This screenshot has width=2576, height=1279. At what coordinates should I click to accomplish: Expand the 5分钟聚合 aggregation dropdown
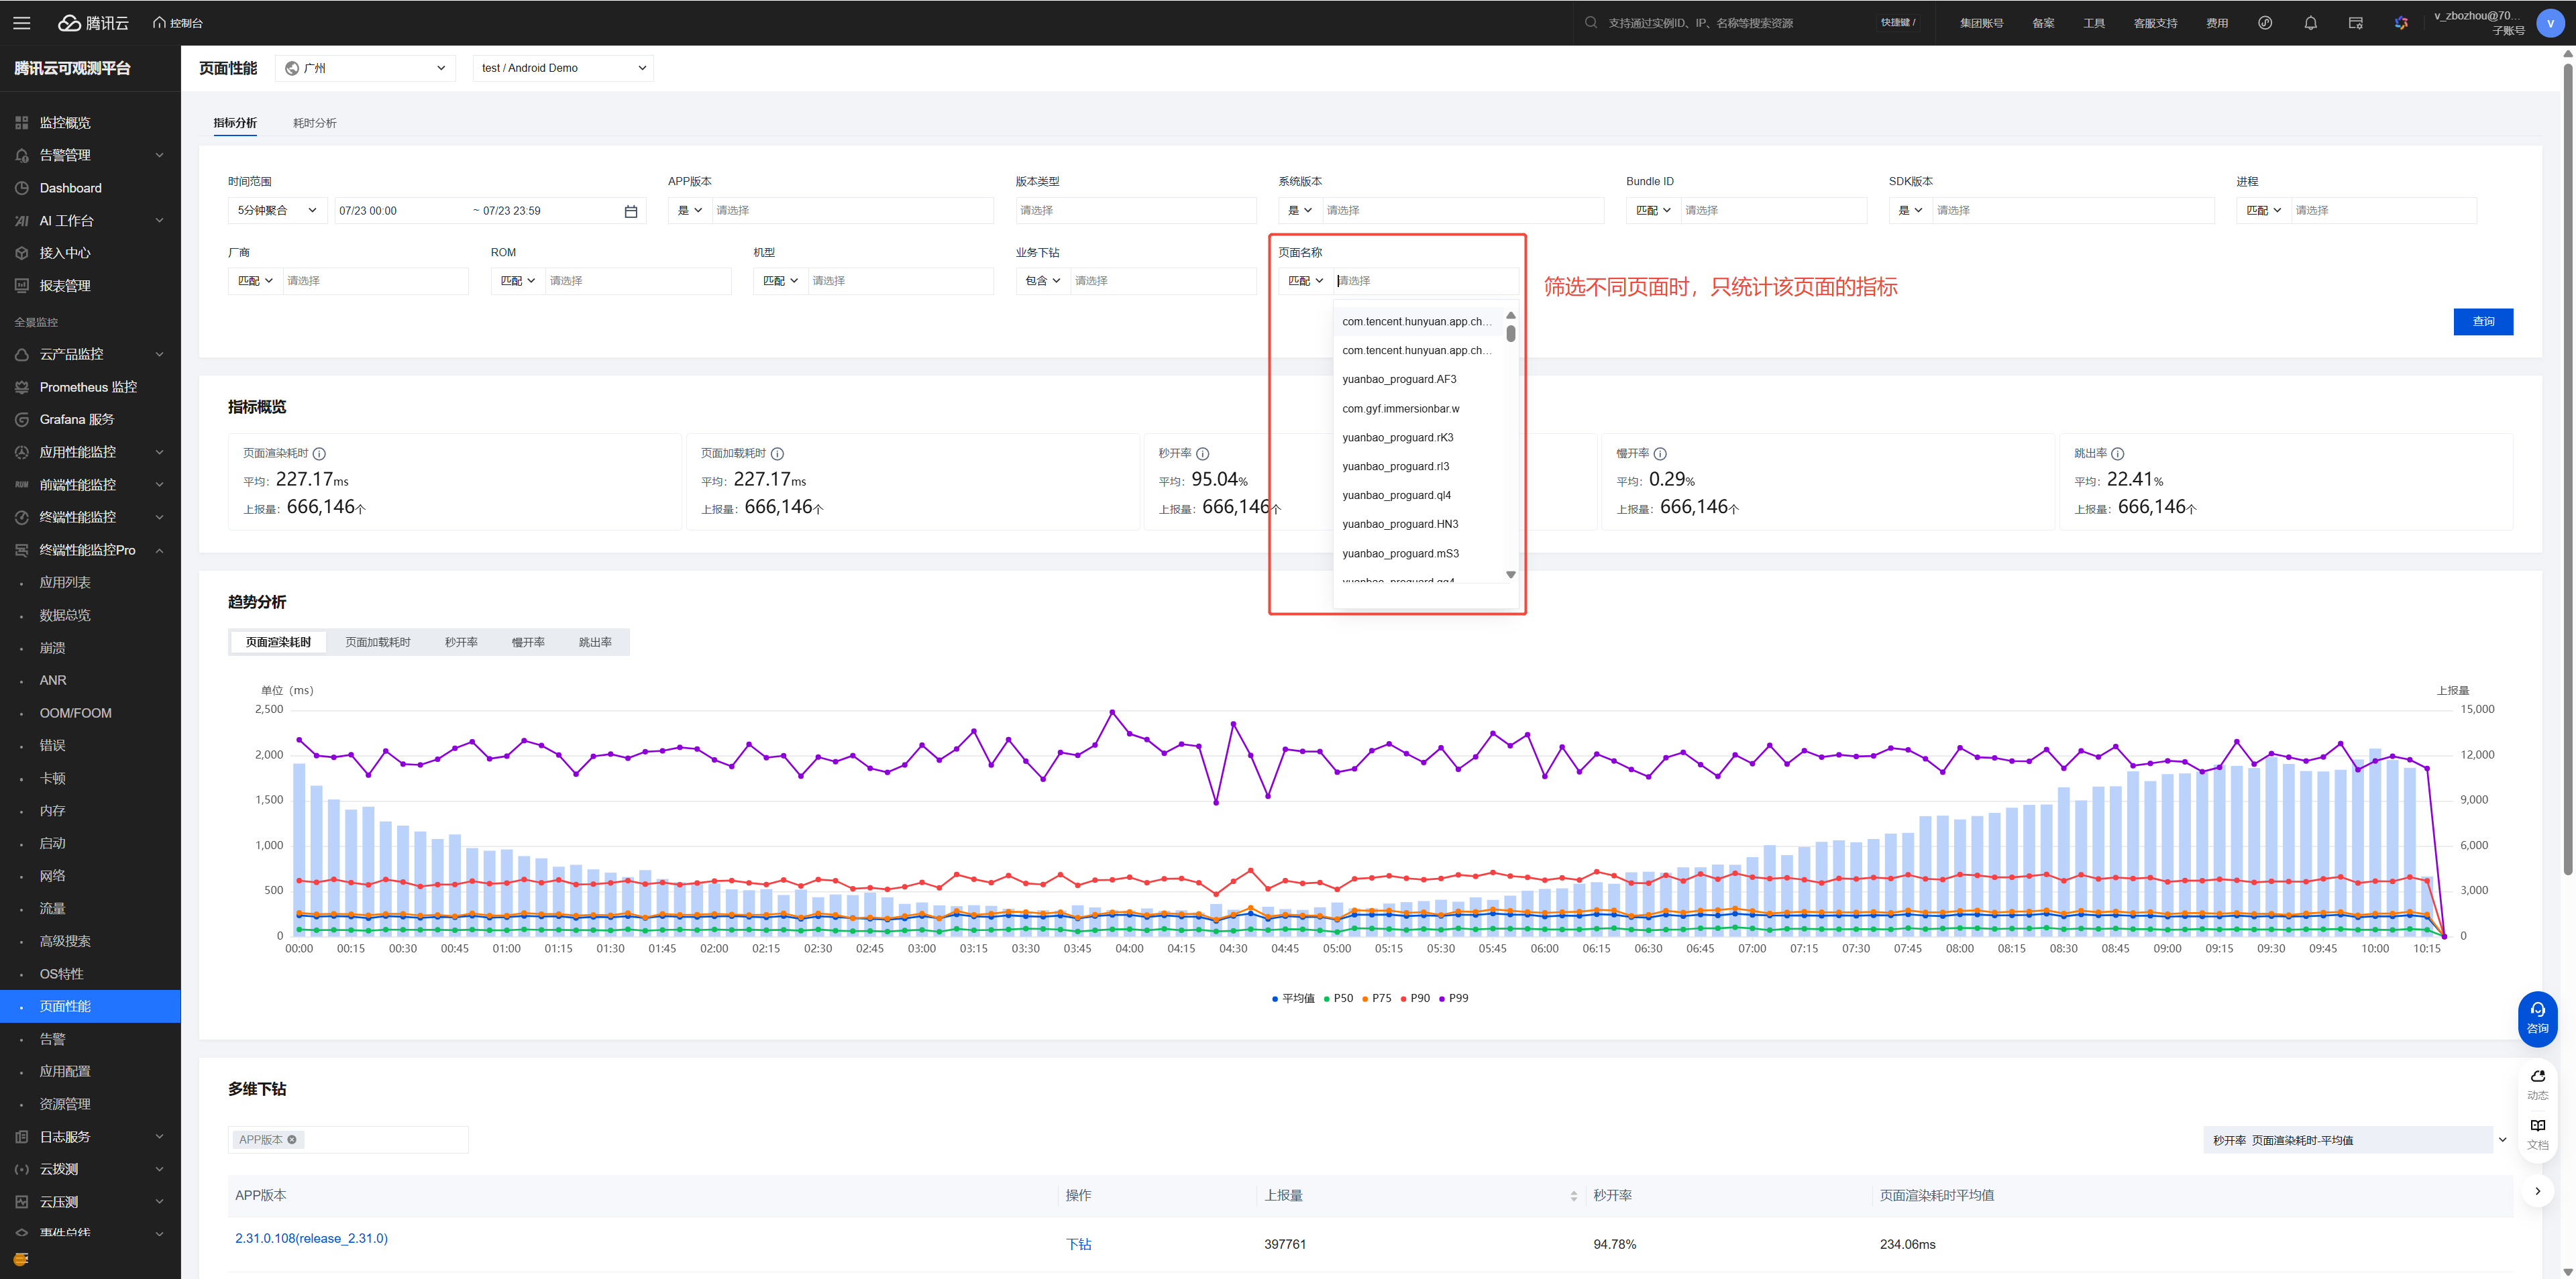click(277, 211)
